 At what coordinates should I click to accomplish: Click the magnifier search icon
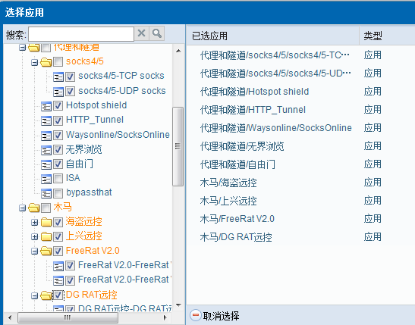[157, 33]
